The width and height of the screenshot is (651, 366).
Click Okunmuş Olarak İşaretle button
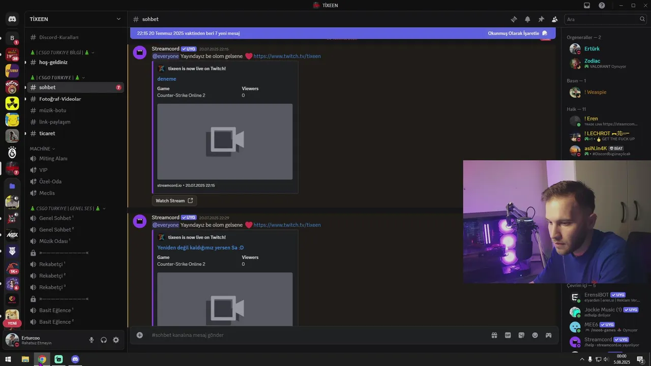tap(517, 33)
